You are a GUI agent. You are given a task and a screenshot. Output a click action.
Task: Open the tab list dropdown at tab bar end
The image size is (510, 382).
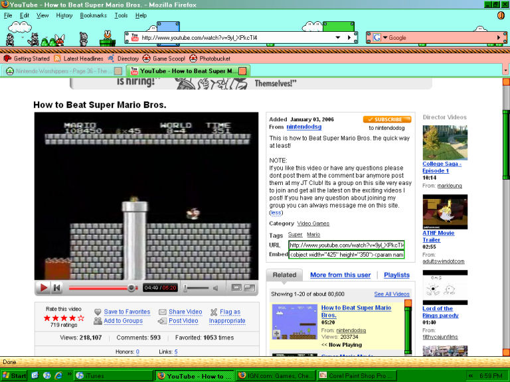coord(505,70)
